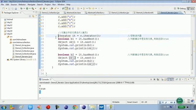Image resolution: width=196 pixels, height=110 pixels.
Task: Click the Search flashlight toolbar icon
Action: [55, 9]
